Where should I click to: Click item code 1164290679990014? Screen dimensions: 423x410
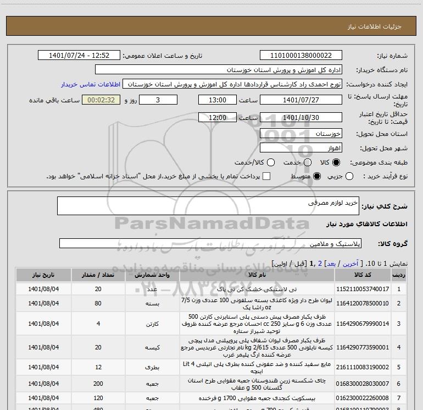(x=363, y=324)
